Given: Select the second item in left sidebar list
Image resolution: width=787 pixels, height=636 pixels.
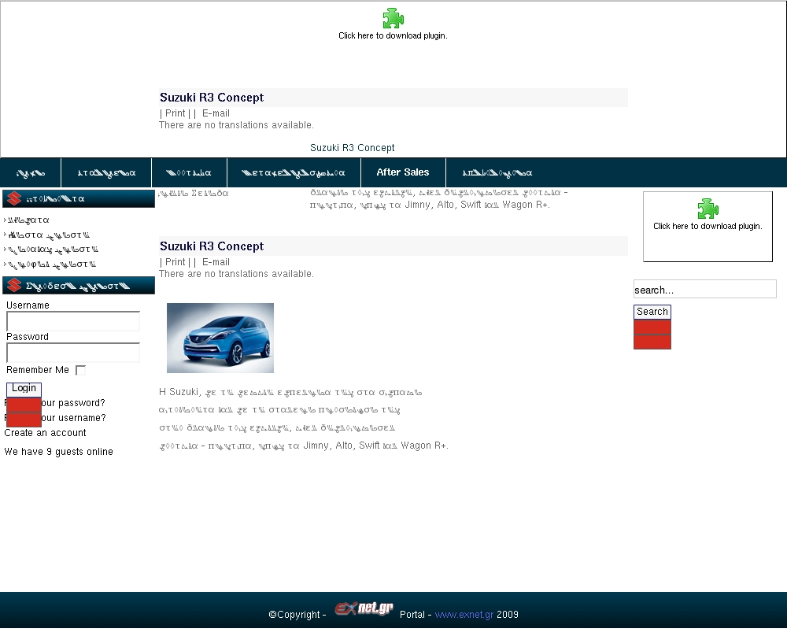Looking at the screenshot, I should tap(49, 235).
